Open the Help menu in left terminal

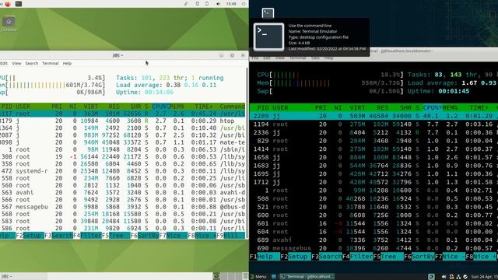tap(67, 63)
